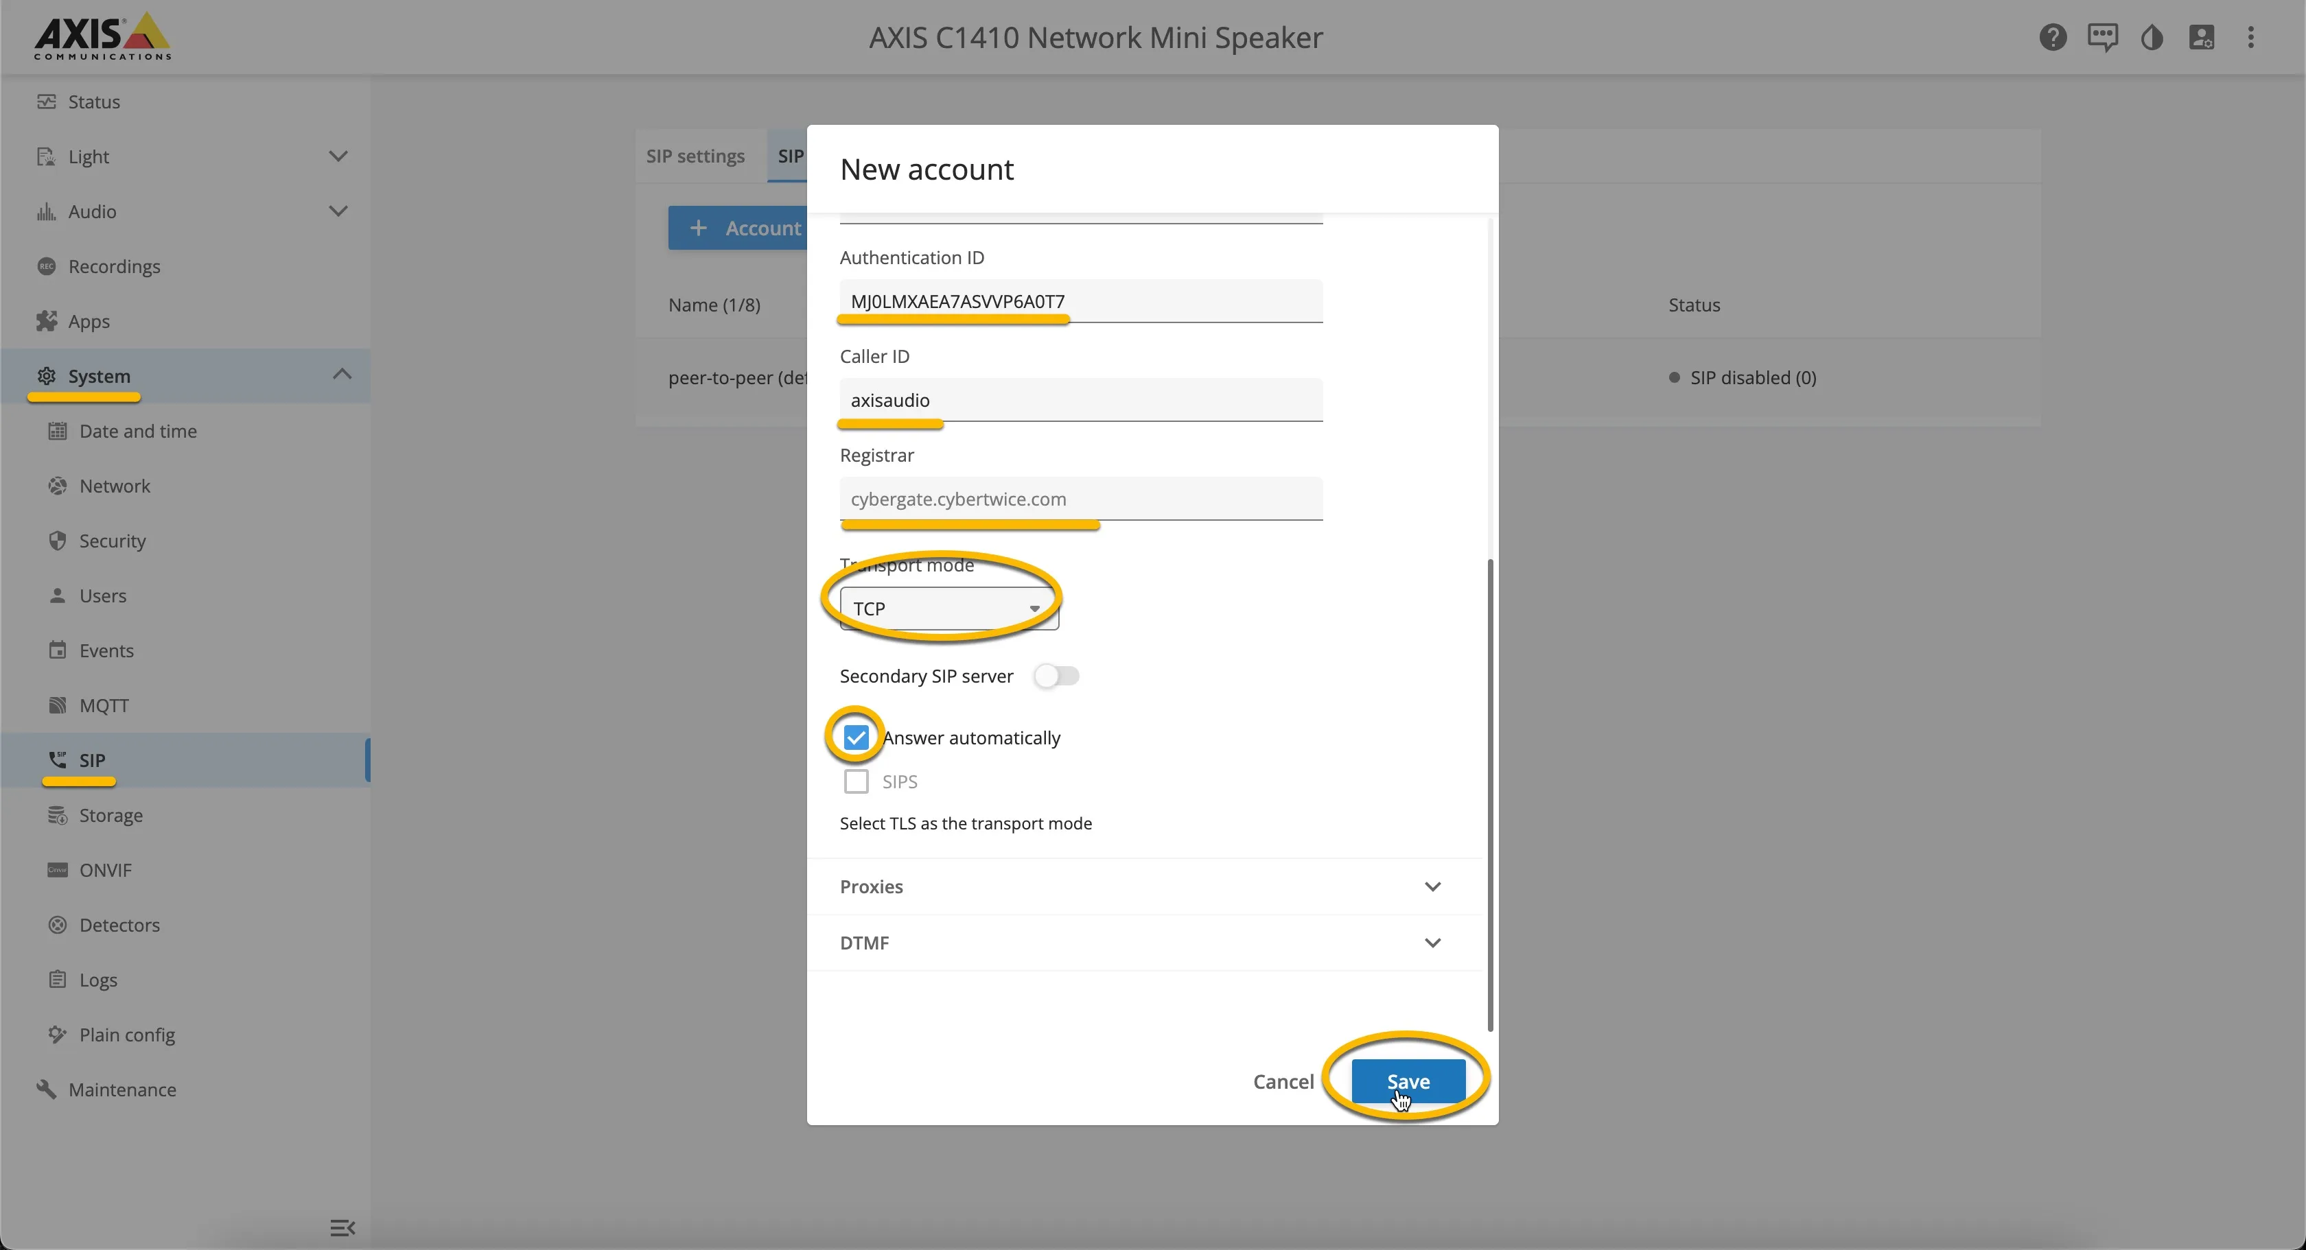Screen dimensions: 2306x1250
Task: Open Date and time settings
Action: click(x=185, y=430)
